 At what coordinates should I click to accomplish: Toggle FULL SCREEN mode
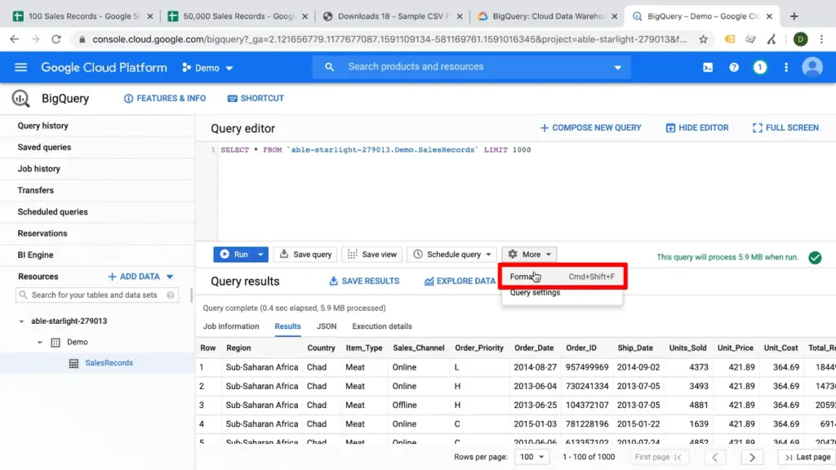pyautogui.click(x=784, y=127)
